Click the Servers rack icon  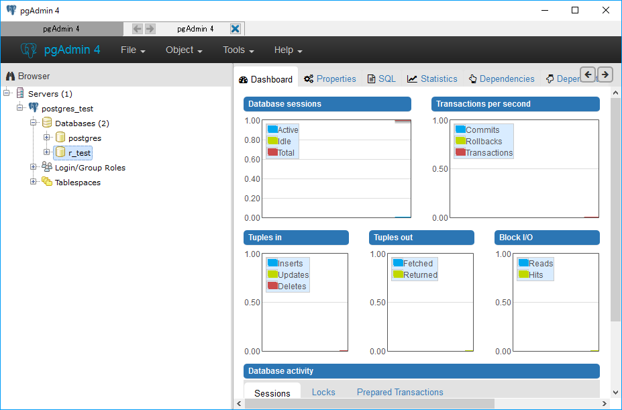[20, 93]
